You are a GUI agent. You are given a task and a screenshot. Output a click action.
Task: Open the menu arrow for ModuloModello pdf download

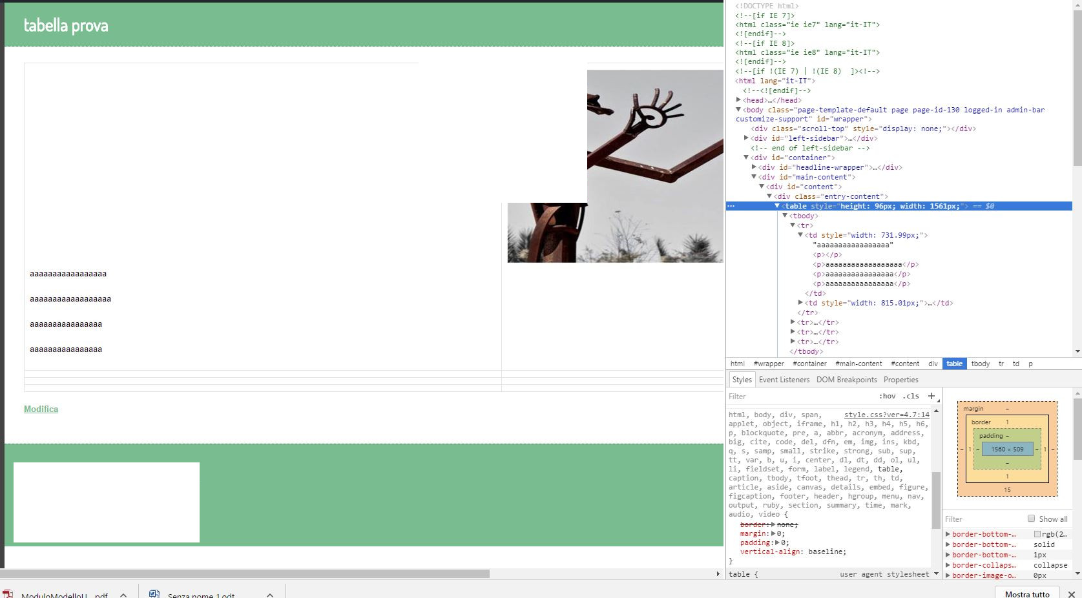(123, 595)
